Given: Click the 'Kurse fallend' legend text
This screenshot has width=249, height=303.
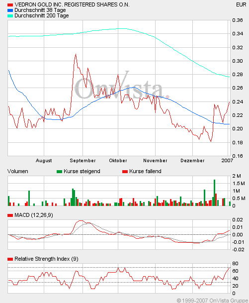Looking at the screenshot, I should (x=145, y=172).
